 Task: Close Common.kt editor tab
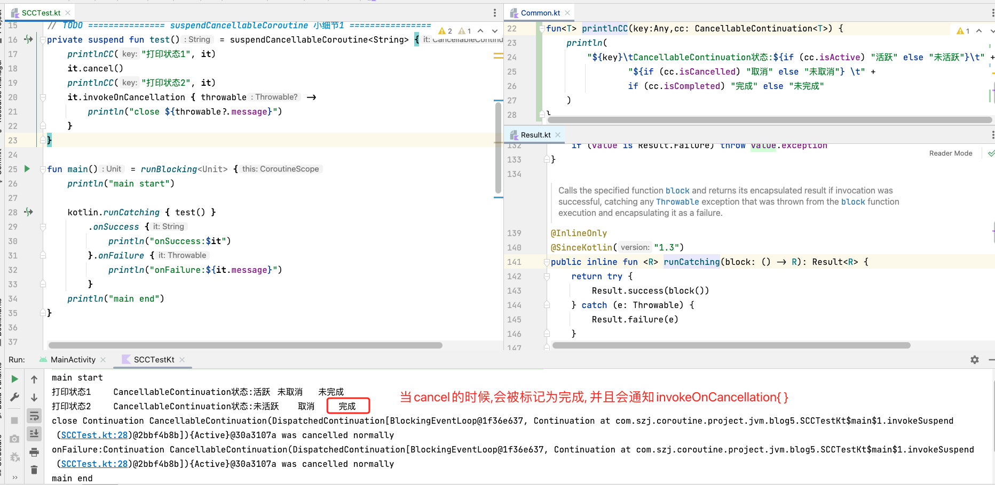pos(567,13)
